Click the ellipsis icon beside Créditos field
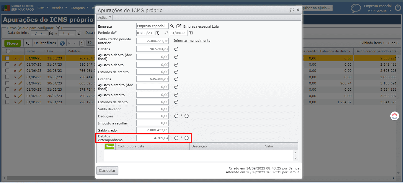This screenshot has width=403, height=183. [176, 79]
